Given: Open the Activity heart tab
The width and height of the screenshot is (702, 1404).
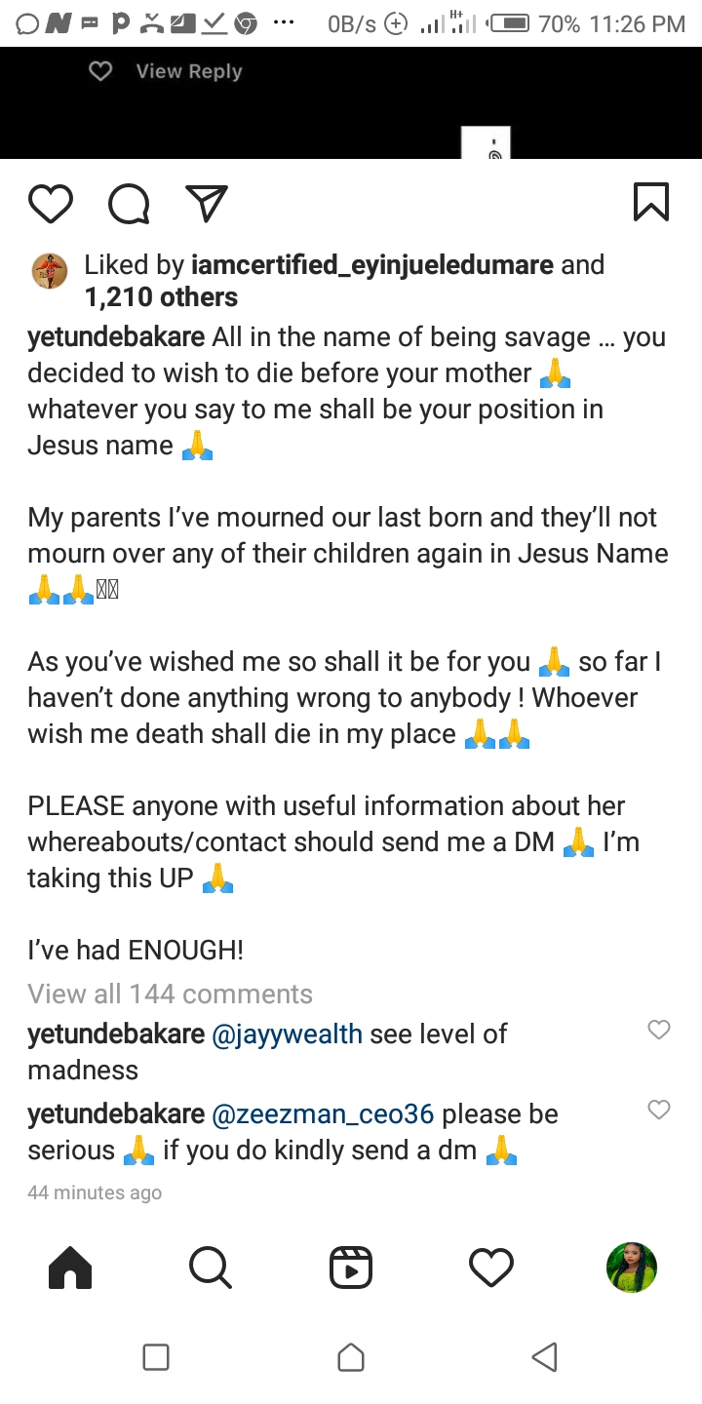Looking at the screenshot, I should [x=491, y=1267].
